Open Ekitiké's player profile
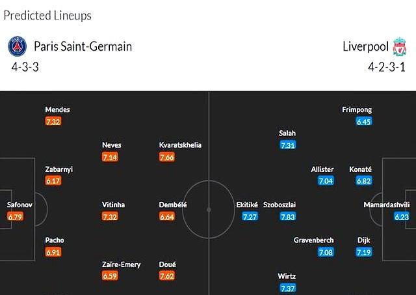 pyautogui.click(x=247, y=204)
